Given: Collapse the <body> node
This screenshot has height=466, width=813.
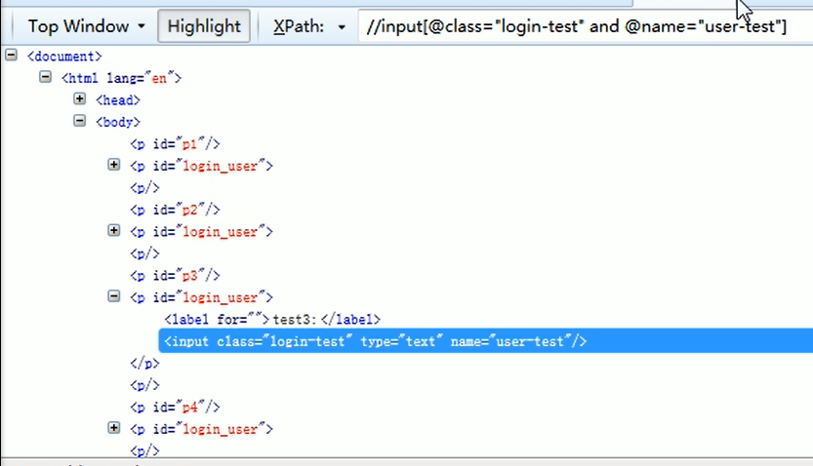Looking at the screenshot, I should [x=79, y=121].
